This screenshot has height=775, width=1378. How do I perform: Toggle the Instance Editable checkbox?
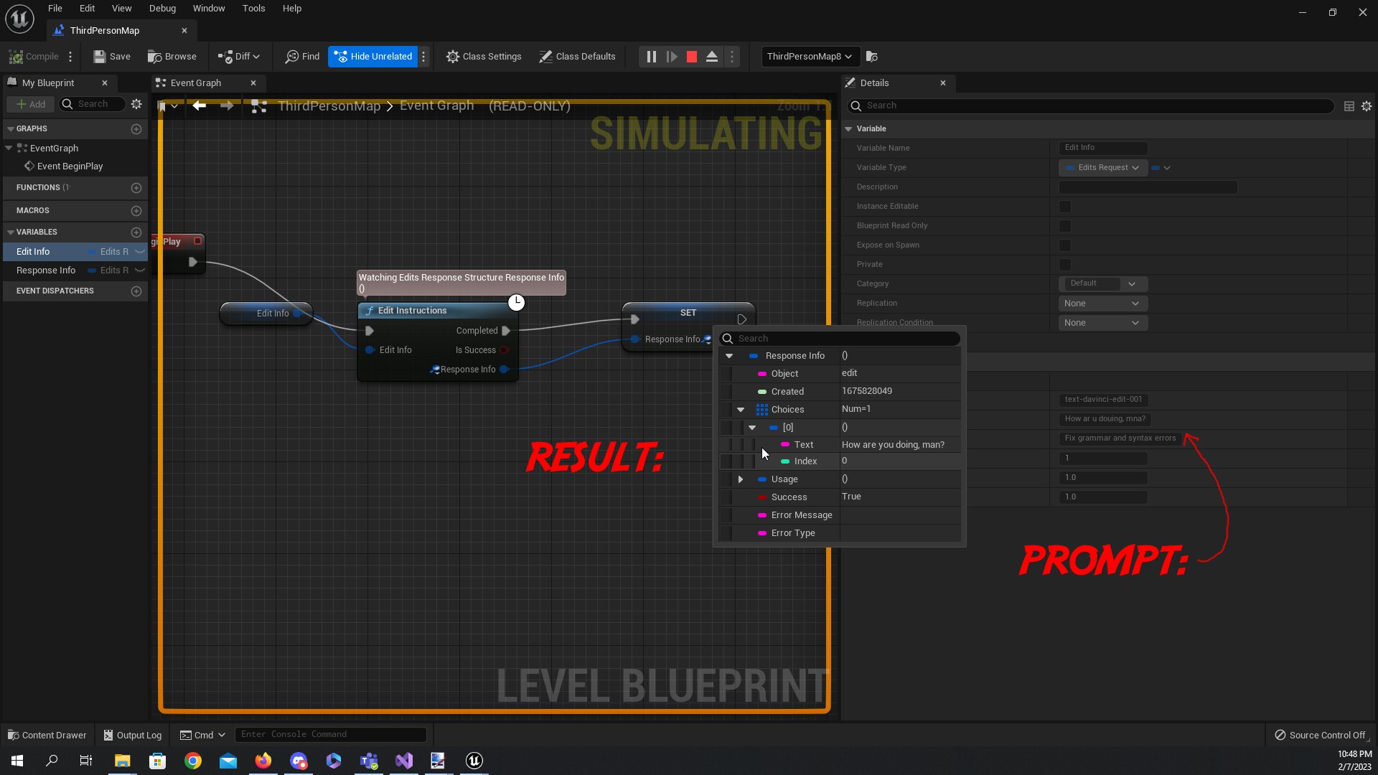coord(1065,207)
